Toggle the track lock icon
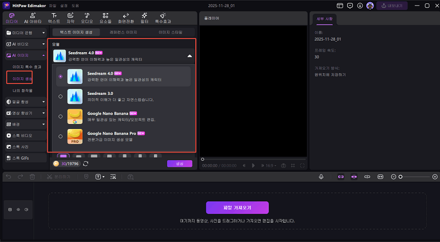Viewport: 440px width, 242px height. [x=10, y=210]
